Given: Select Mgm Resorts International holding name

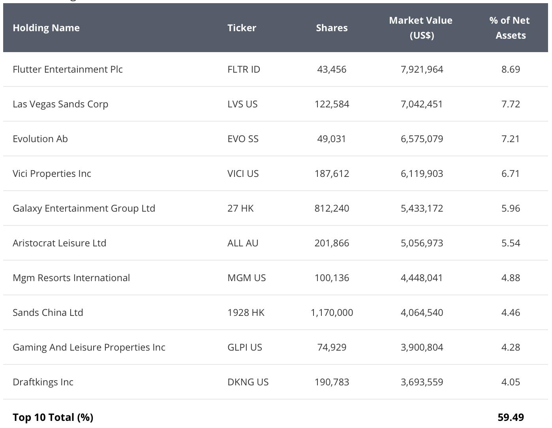Looking at the screenshot, I should [71, 278].
